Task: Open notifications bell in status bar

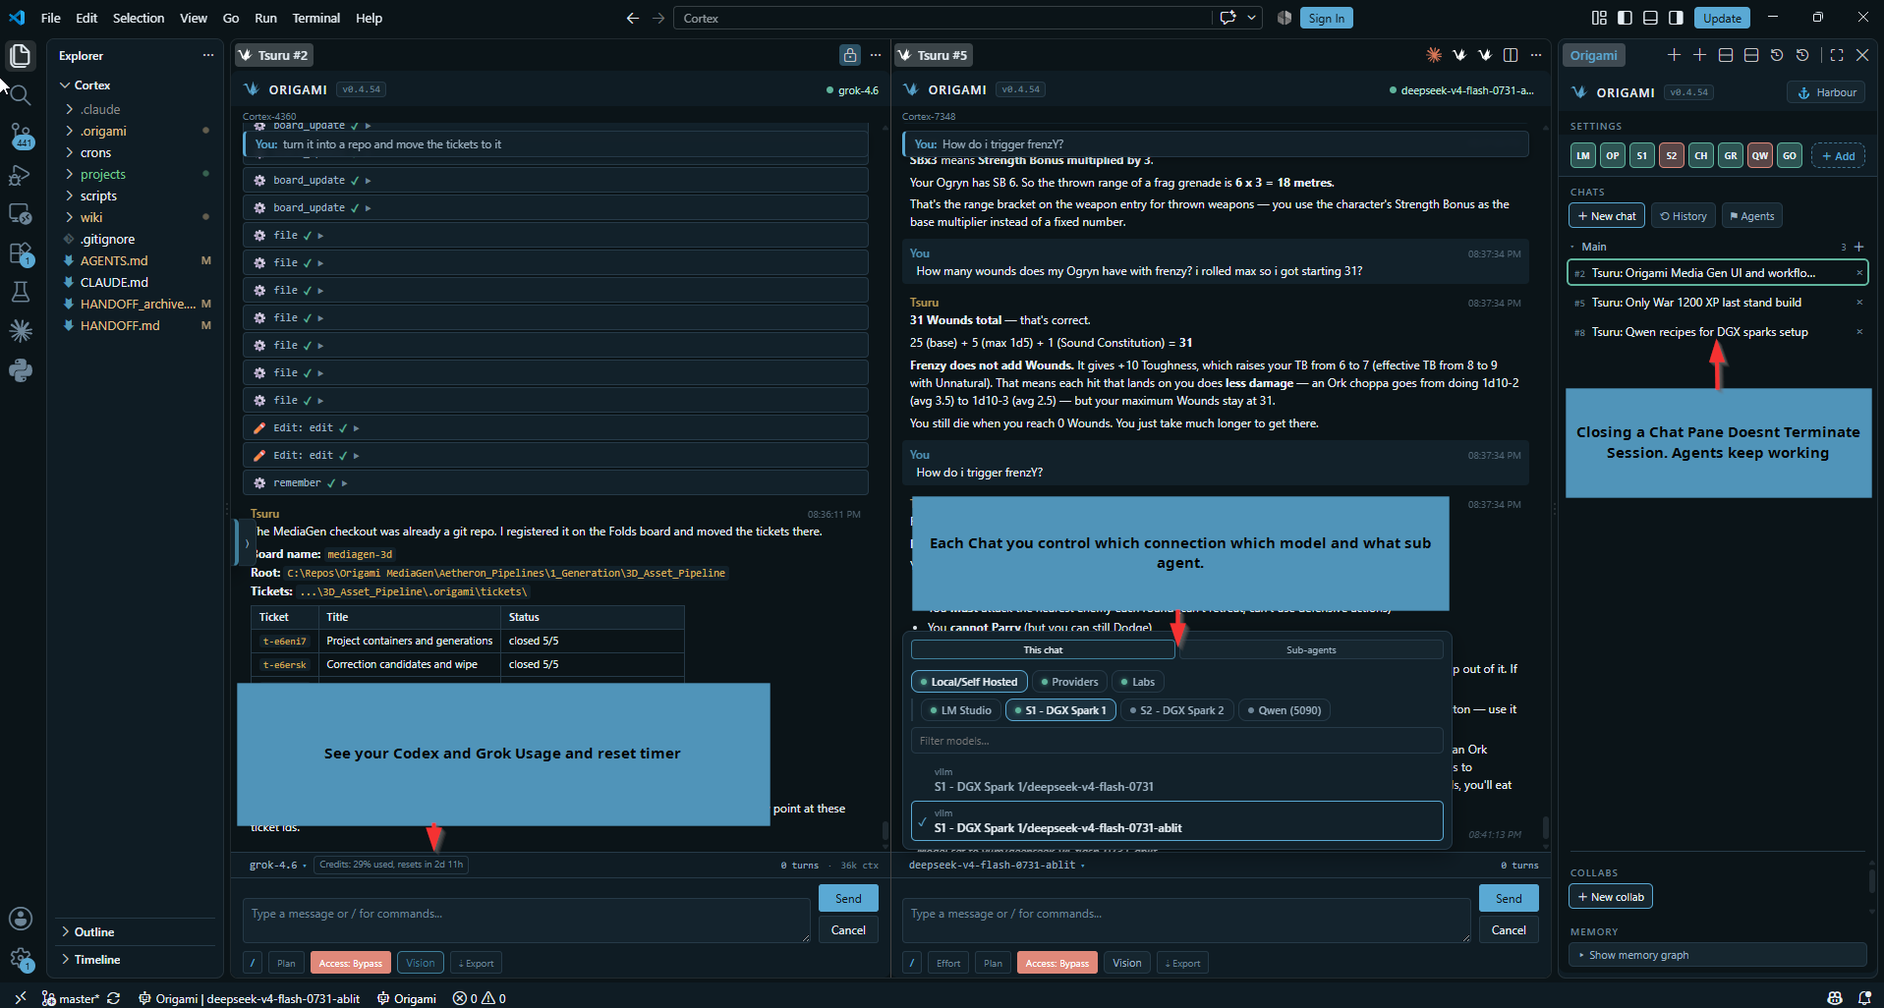Action: pyautogui.click(x=1864, y=998)
